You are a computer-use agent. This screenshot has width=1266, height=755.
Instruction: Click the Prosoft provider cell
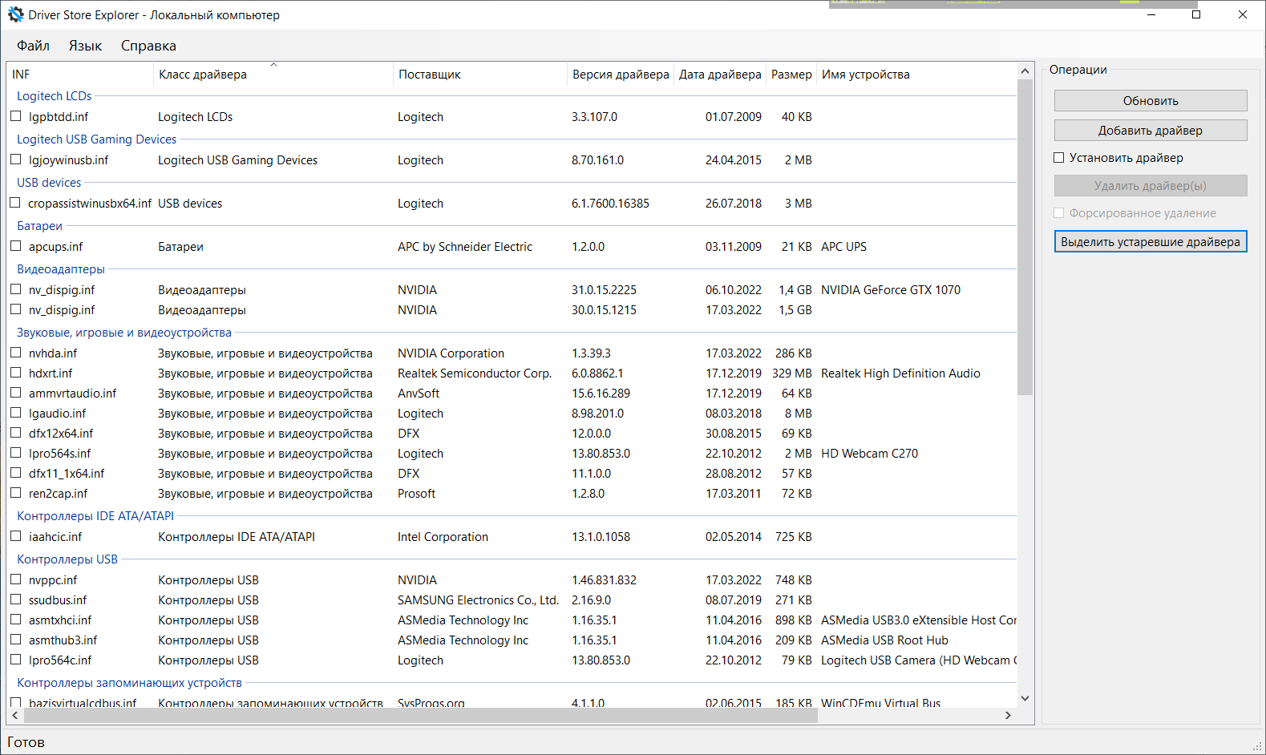(x=417, y=494)
